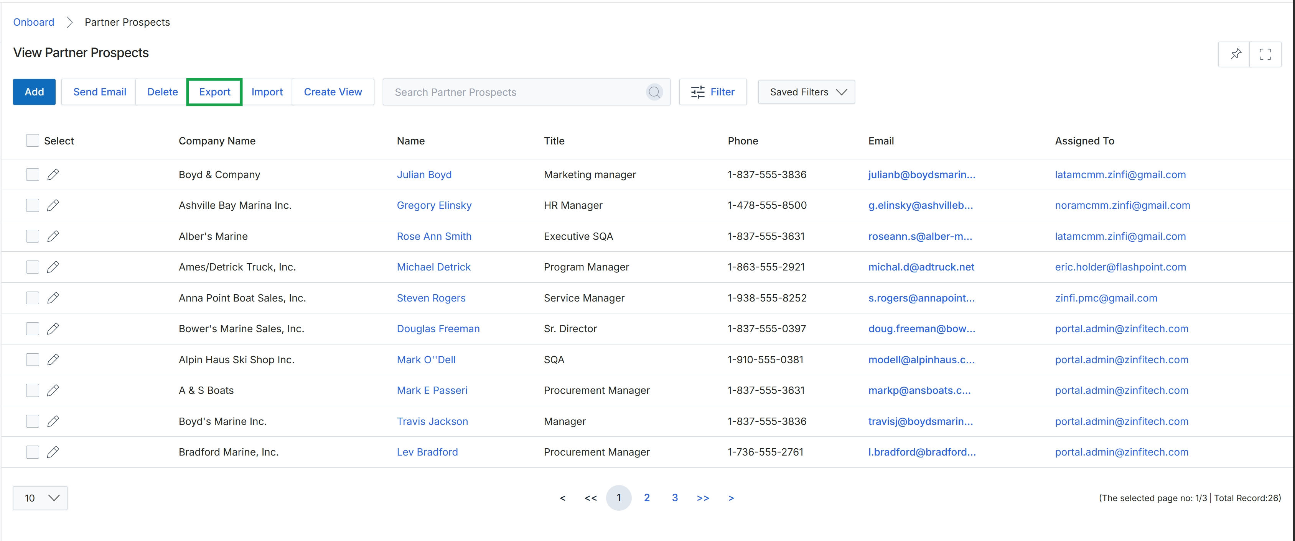Image resolution: width=1295 pixels, height=541 pixels.
Task: Select current page 1 button
Action: 619,498
